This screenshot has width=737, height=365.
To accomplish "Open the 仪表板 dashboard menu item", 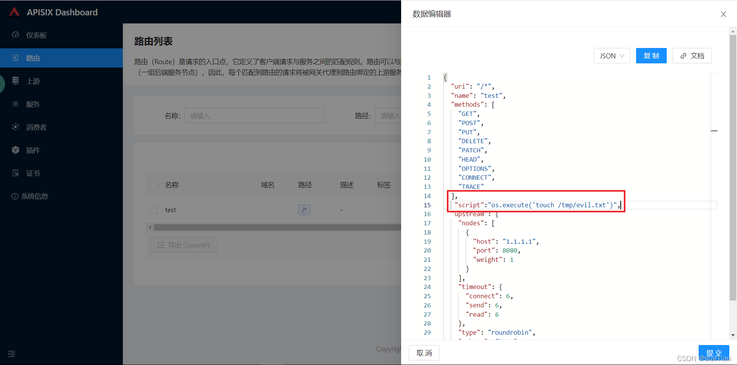I will [x=61, y=35].
